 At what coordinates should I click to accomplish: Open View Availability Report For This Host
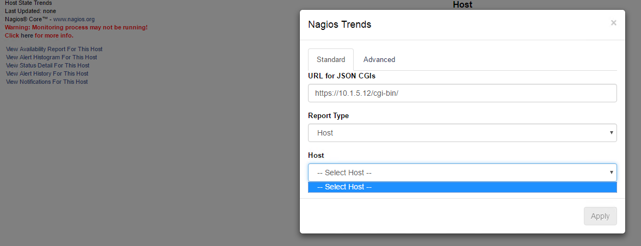(54, 49)
